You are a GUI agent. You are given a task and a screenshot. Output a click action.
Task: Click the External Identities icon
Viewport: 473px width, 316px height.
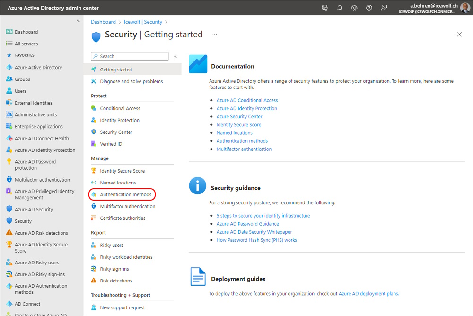point(9,103)
